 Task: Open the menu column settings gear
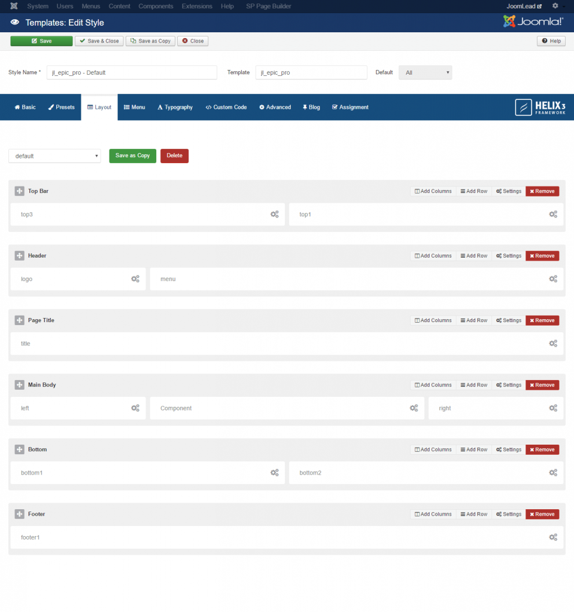coord(553,279)
